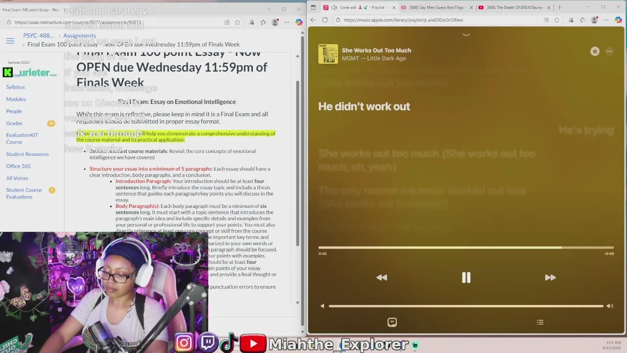Open the profile icon in the Canvas window
This screenshot has height=353, width=627.
pyautogui.click(x=275, y=22)
